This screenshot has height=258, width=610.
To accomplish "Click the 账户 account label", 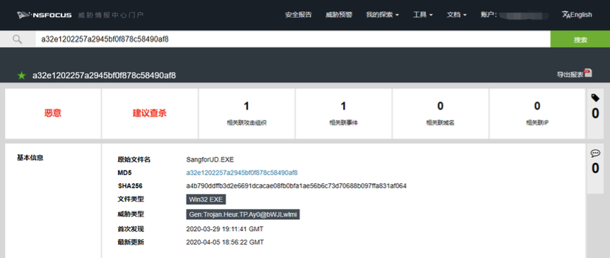I will [489, 15].
